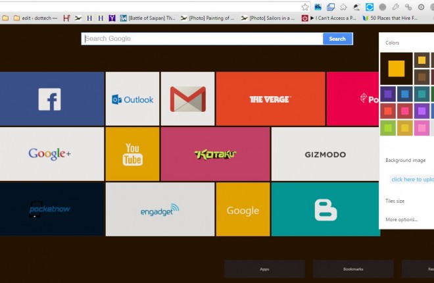This screenshot has width=434, height=283.
Task: Select the brown-on-brown color swatch
Action: (x=422, y=77)
